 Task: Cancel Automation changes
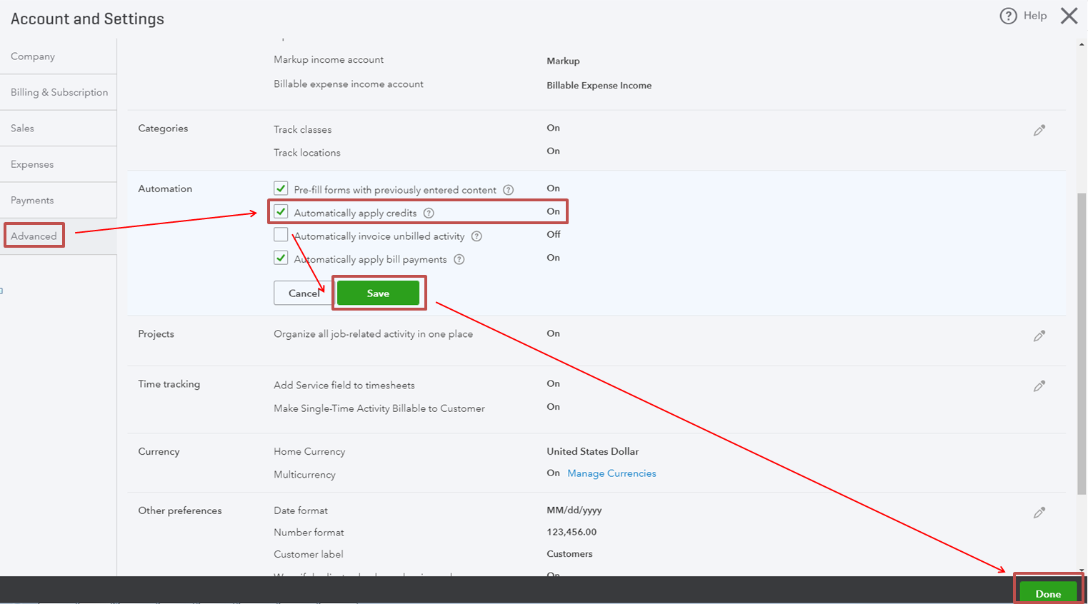pos(304,293)
